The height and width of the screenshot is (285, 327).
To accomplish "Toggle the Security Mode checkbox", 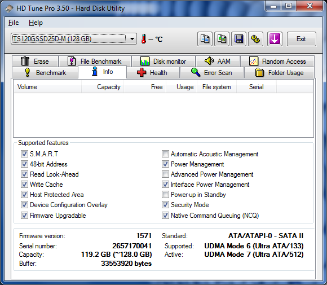I will pos(165,205).
